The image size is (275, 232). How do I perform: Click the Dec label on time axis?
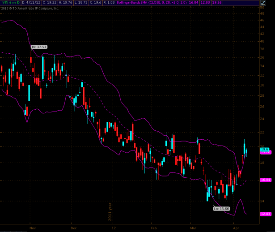click(x=73, y=228)
